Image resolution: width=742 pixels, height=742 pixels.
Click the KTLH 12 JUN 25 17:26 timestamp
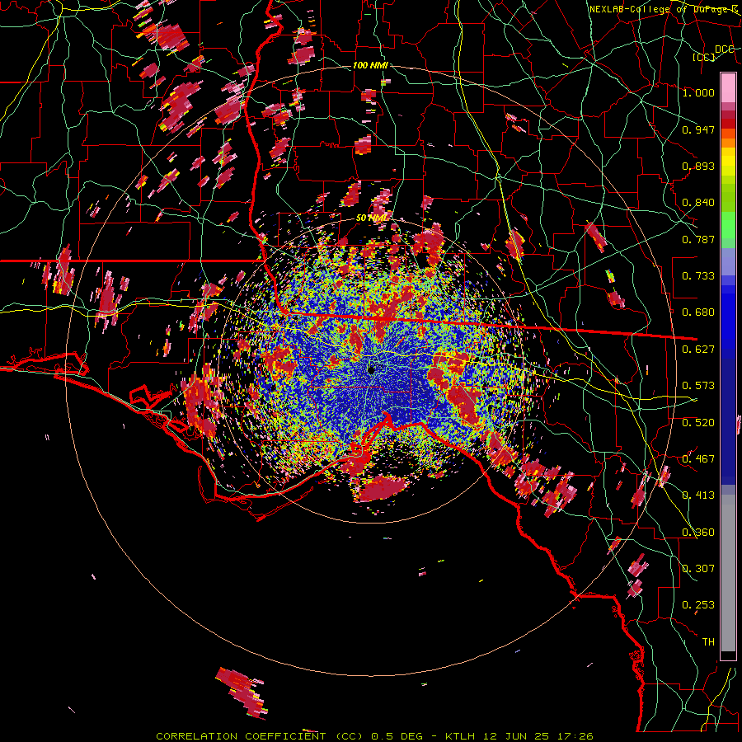click(x=519, y=736)
